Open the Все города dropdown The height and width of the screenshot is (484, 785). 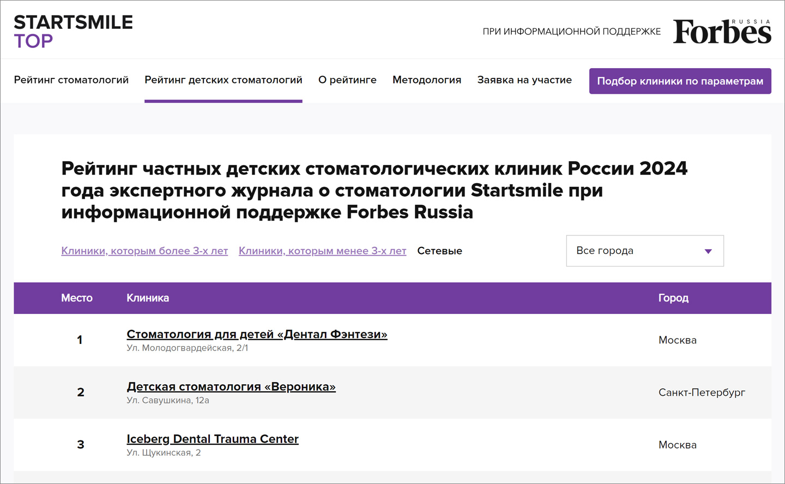click(645, 251)
